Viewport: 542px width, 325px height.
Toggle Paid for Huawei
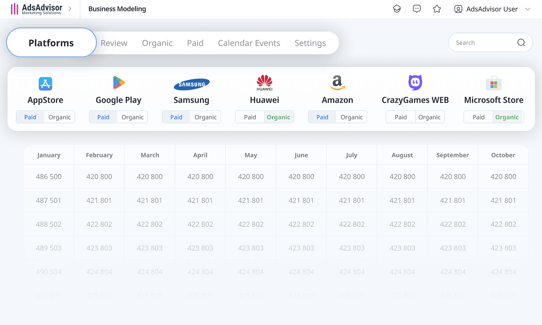coord(250,117)
